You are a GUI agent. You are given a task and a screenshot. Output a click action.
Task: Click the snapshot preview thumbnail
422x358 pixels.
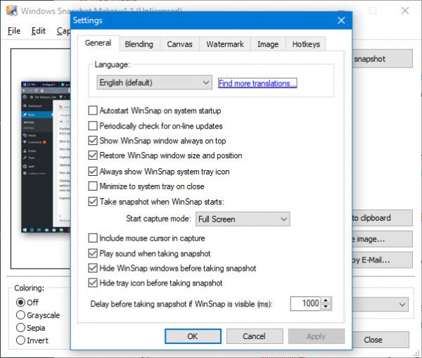pyautogui.click(x=46, y=157)
